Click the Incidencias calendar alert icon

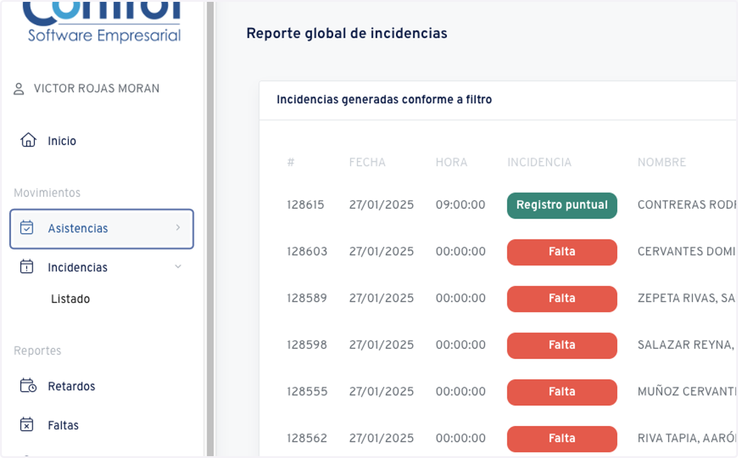tap(27, 267)
